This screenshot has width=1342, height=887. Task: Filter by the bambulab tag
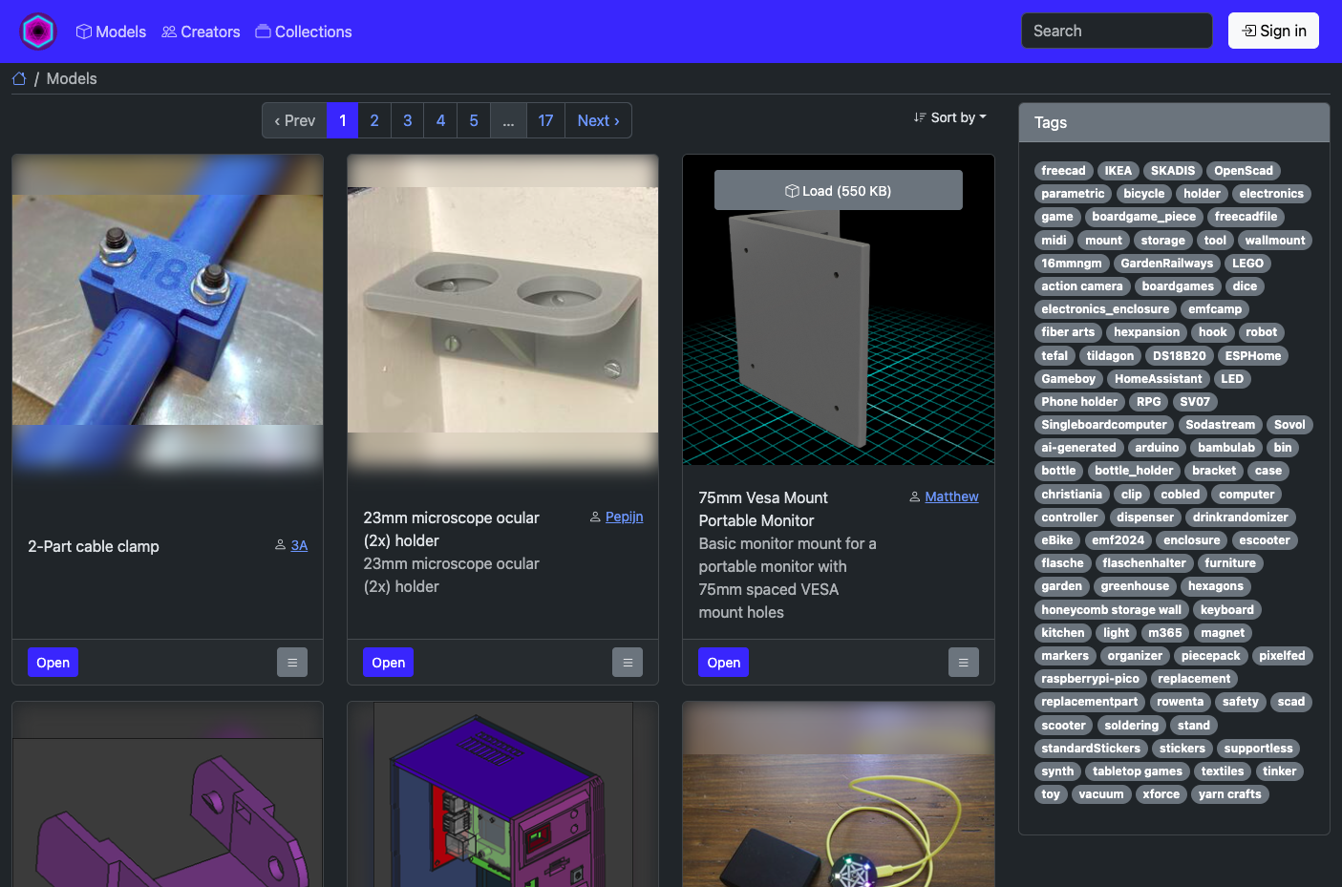click(1226, 448)
